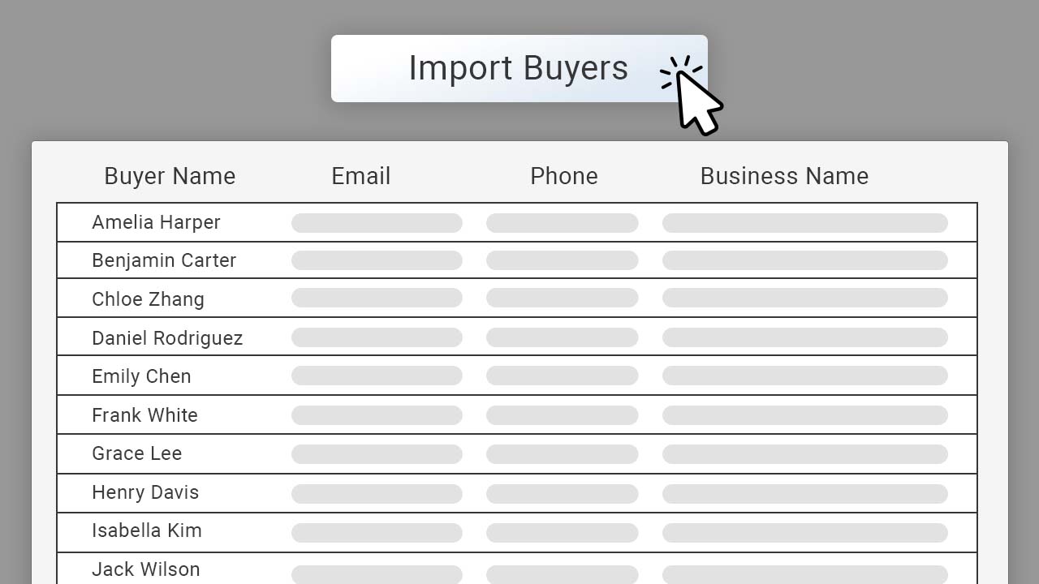Image resolution: width=1039 pixels, height=584 pixels.
Task: Select the Phone column header
Action: tap(563, 176)
